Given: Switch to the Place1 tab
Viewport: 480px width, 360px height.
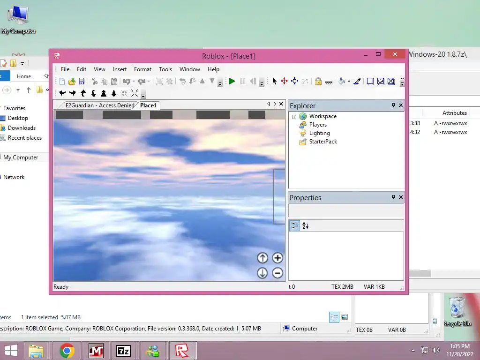Looking at the screenshot, I should [149, 105].
